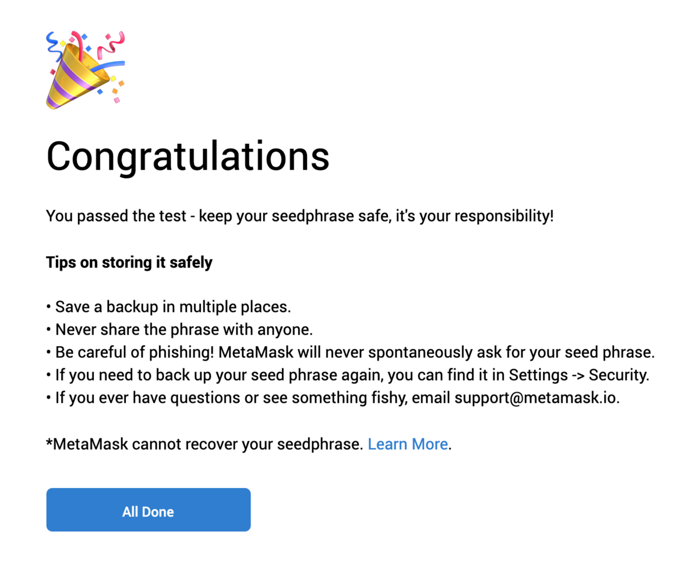Click the party popper celebration icon
This screenshot has height=573, width=699.
(x=86, y=69)
